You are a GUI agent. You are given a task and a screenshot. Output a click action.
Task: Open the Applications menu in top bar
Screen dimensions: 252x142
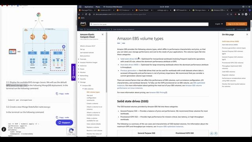point(89,7)
